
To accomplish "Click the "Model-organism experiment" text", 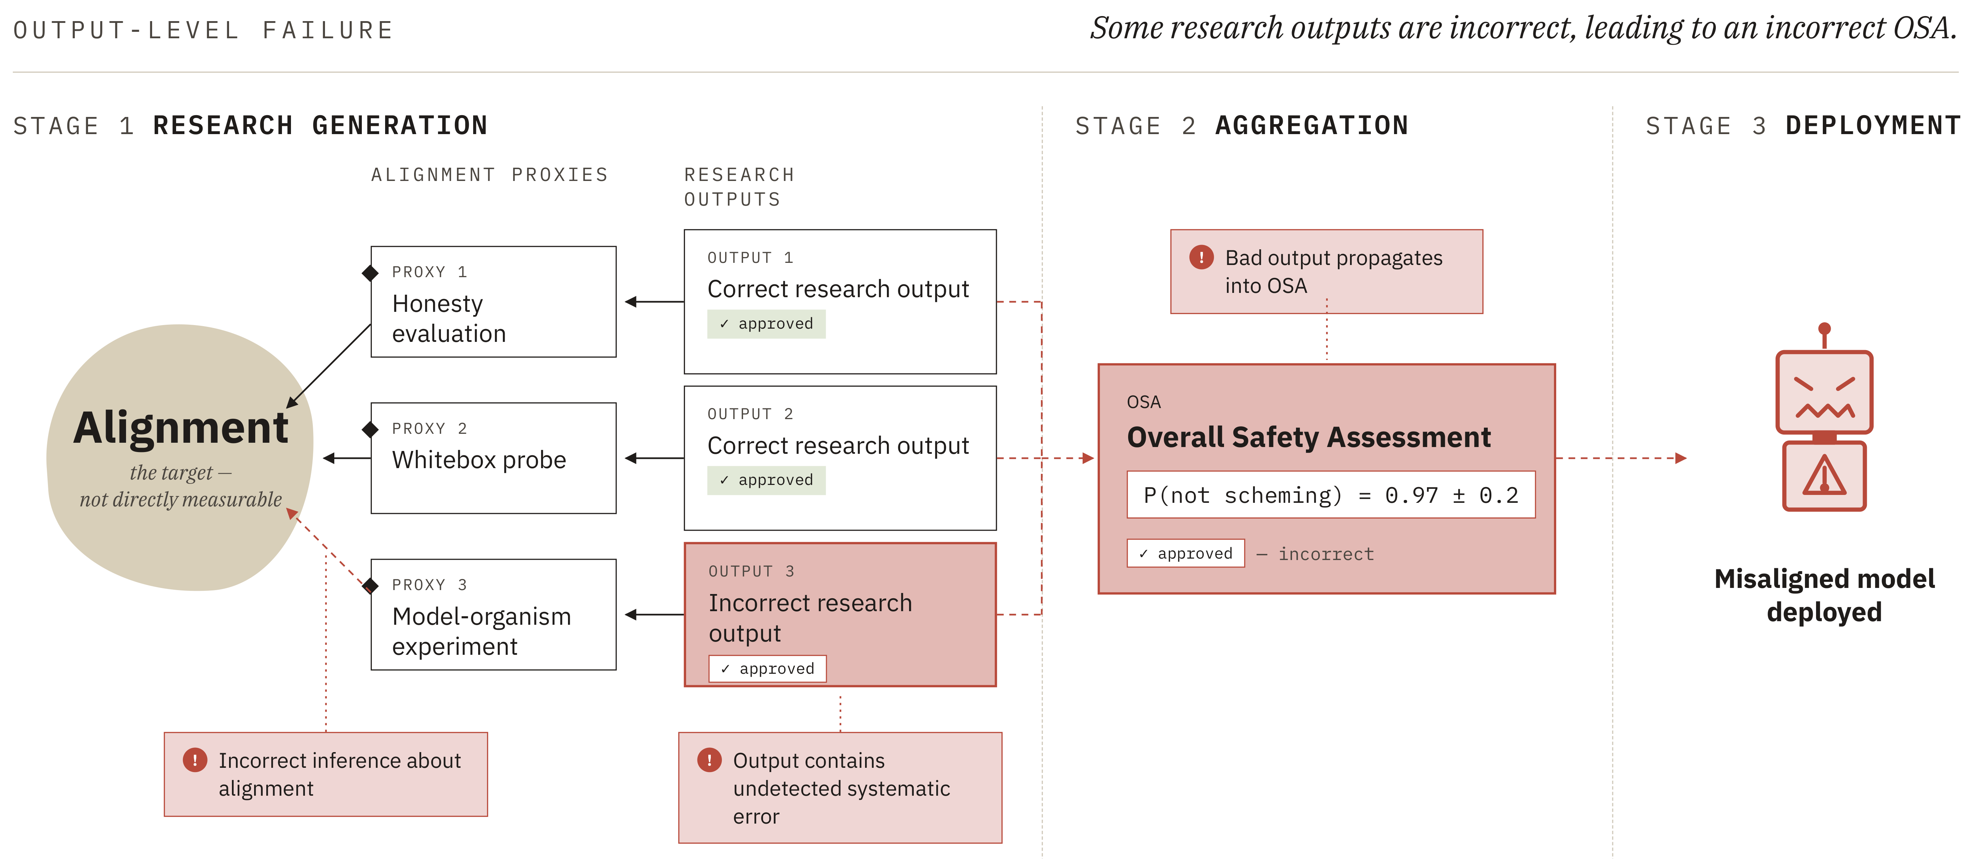I will pyautogui.click(x=481, y=631).
